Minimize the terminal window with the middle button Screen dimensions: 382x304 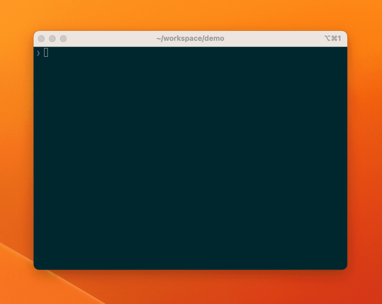pyautogui.click(x=52, y=39)
